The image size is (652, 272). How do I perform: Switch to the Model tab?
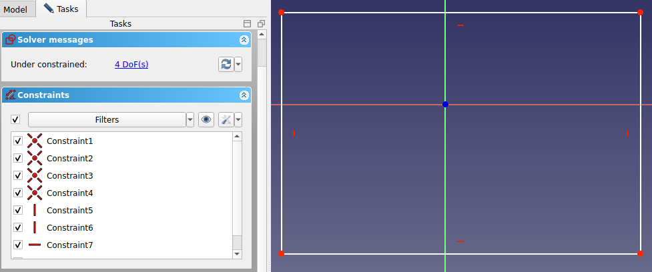pos(16,9)
